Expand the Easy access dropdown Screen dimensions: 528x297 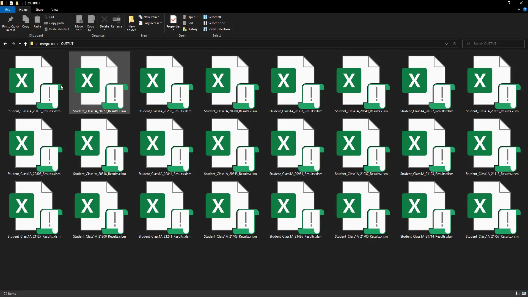[x=150, y=23]
